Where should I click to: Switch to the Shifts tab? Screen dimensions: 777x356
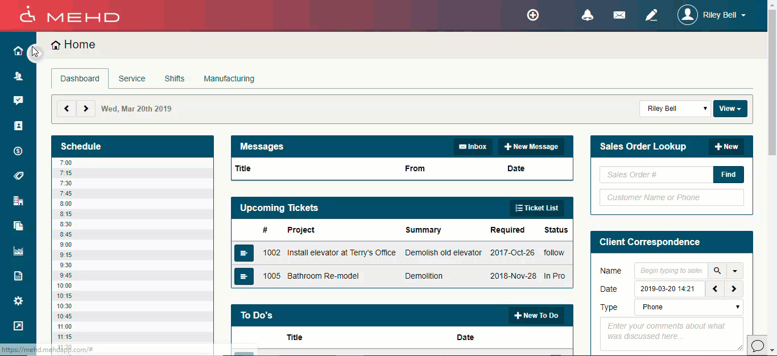click(x=175, y=78)
